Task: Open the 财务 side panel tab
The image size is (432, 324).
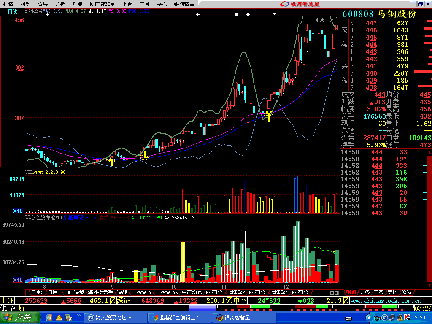Action: click(x=364, y=292)
